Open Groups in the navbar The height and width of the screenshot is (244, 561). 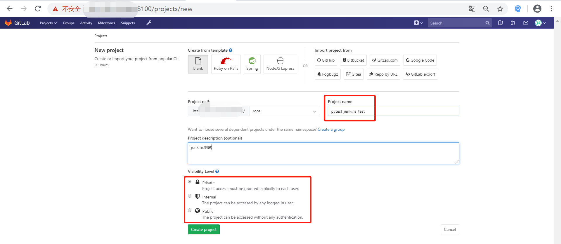click(69, 23)
